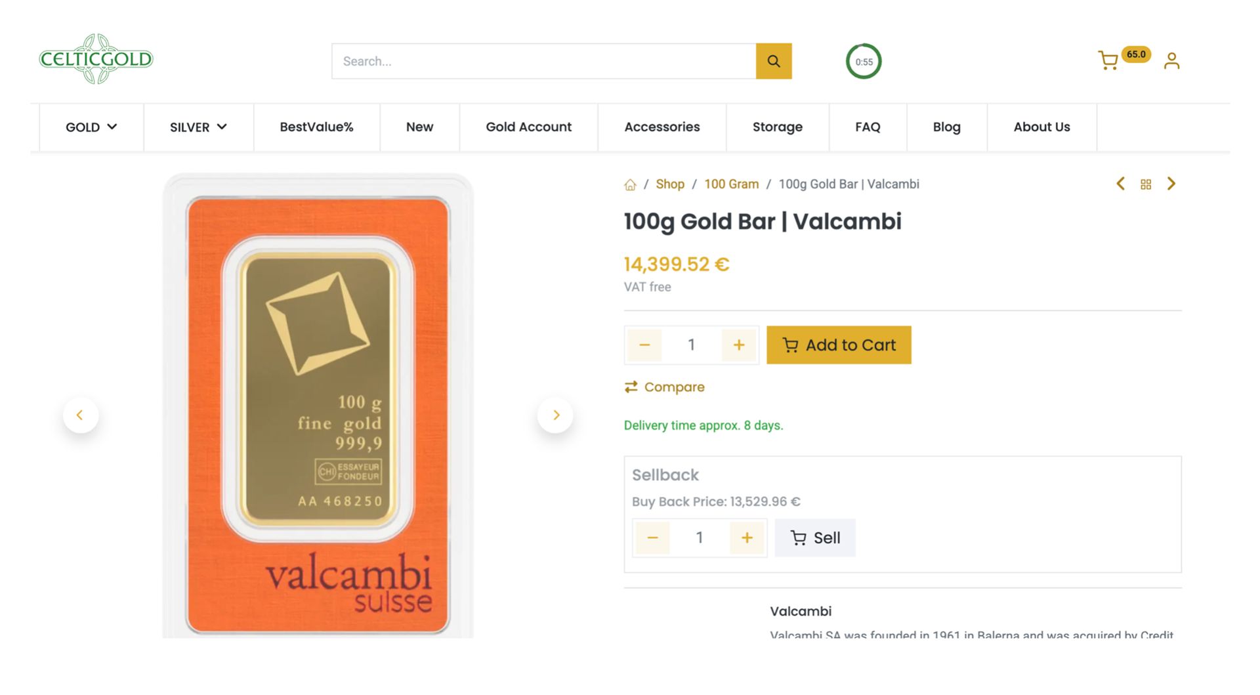Screen dimensions: 1260x695
Task: Click the home breadcrumb icon
Action: tap(630, 184)
